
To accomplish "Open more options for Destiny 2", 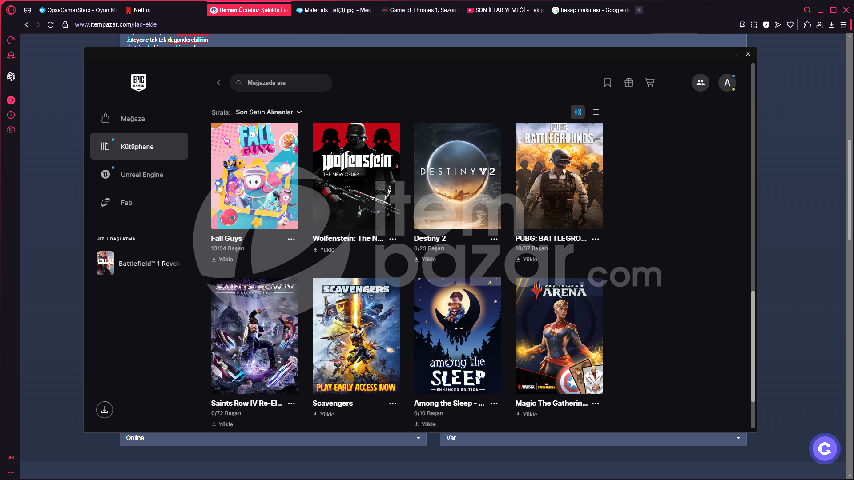I will pyautogui.click(x=494, y=239).
